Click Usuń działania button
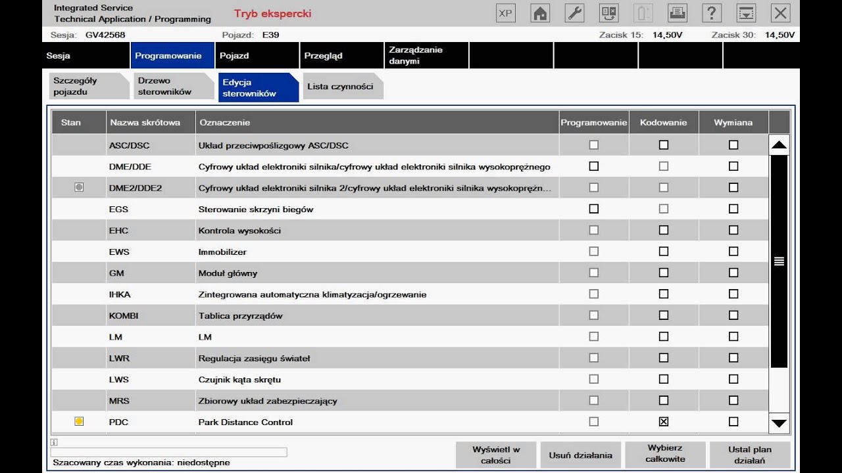This screenshot has width=842, height=473. point(581,455)
